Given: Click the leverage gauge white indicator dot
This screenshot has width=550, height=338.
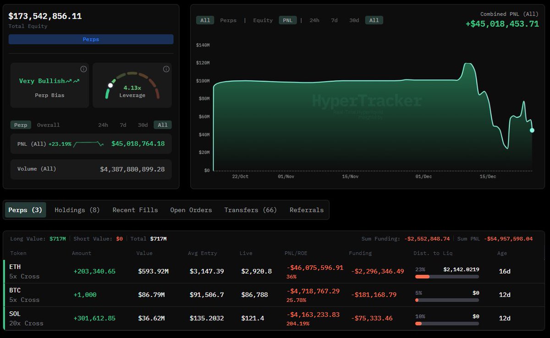Looking at the screenshot, I should 110,85.
